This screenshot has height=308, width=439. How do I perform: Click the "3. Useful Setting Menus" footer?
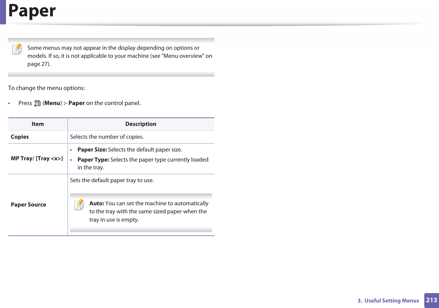tap(388, 301)
